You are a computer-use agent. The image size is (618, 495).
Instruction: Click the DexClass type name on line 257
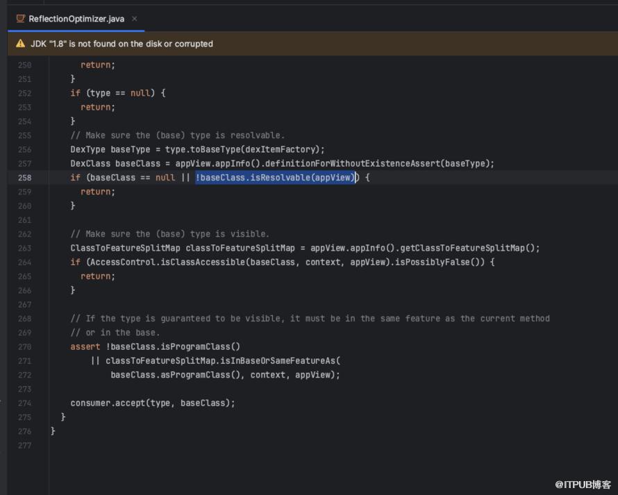tap(90, 164)
